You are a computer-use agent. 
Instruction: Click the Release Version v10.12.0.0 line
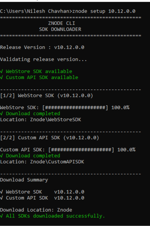click(42, 47)
